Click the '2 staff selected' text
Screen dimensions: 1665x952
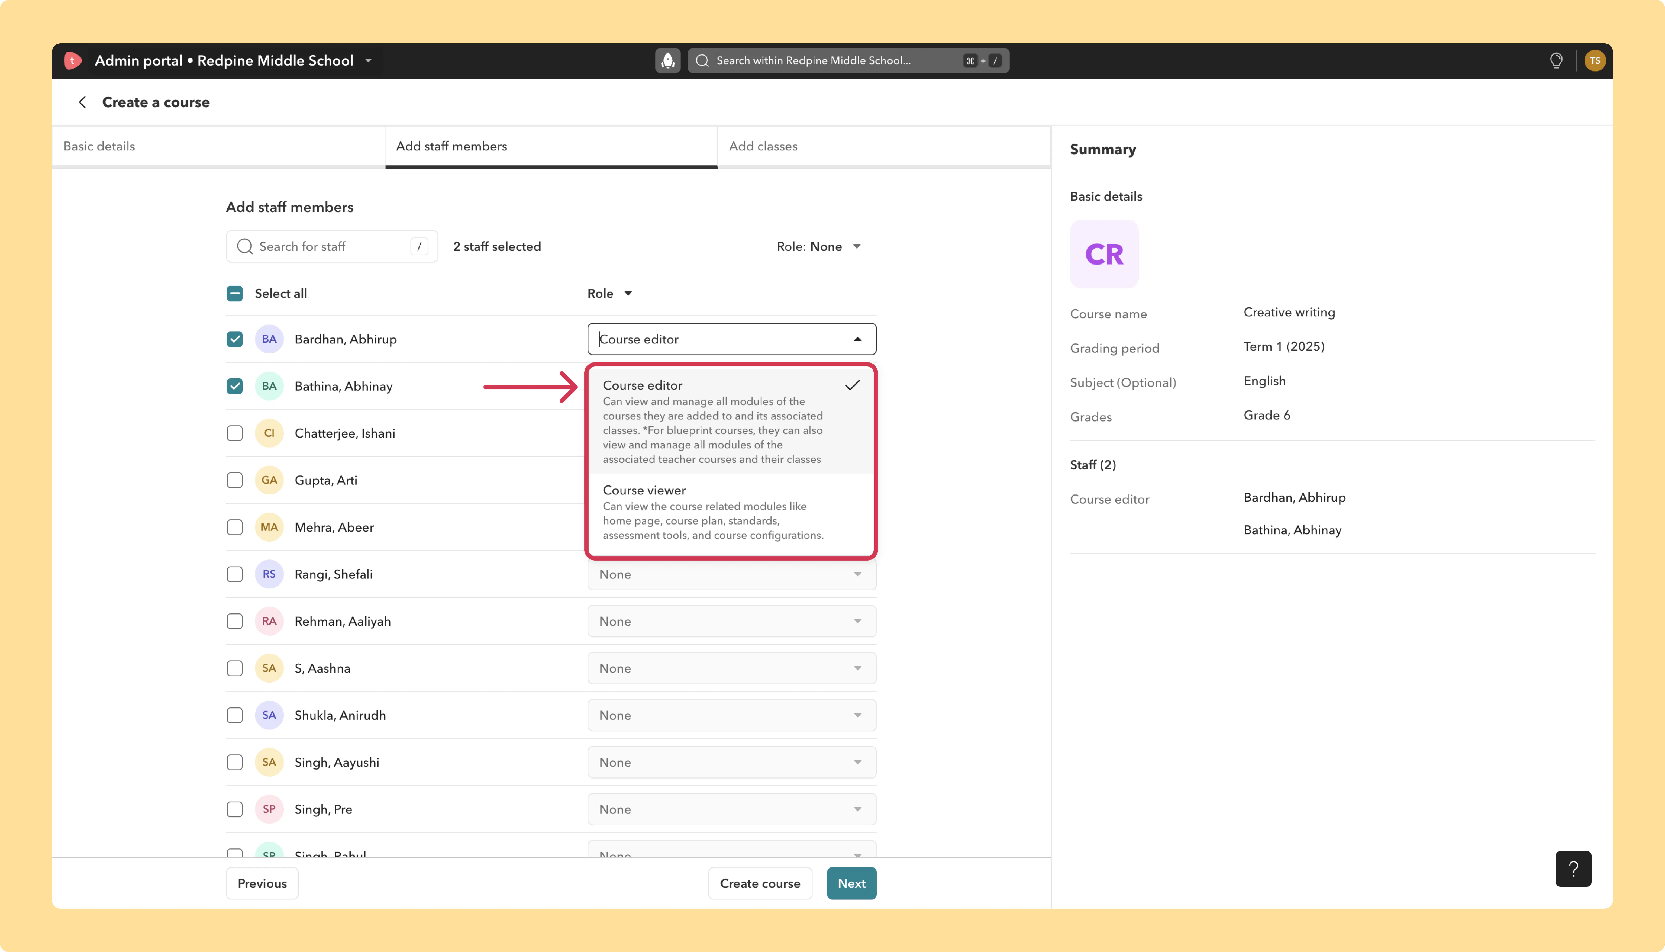click(497, 246)
